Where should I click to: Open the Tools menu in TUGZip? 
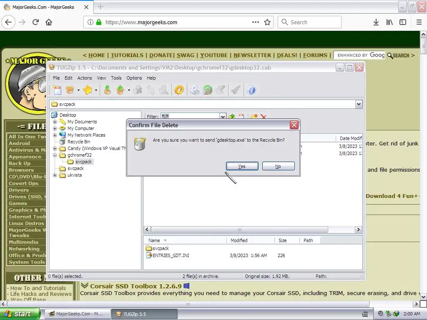[x=116, y=78]
